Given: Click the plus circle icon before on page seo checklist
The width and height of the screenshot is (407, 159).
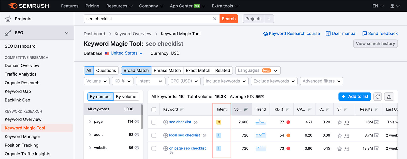Looking at the screenshot, I should click(166, 148).
